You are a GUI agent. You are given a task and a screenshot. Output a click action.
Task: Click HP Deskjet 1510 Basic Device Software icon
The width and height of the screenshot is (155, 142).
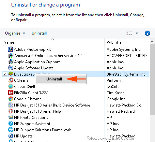11,105
